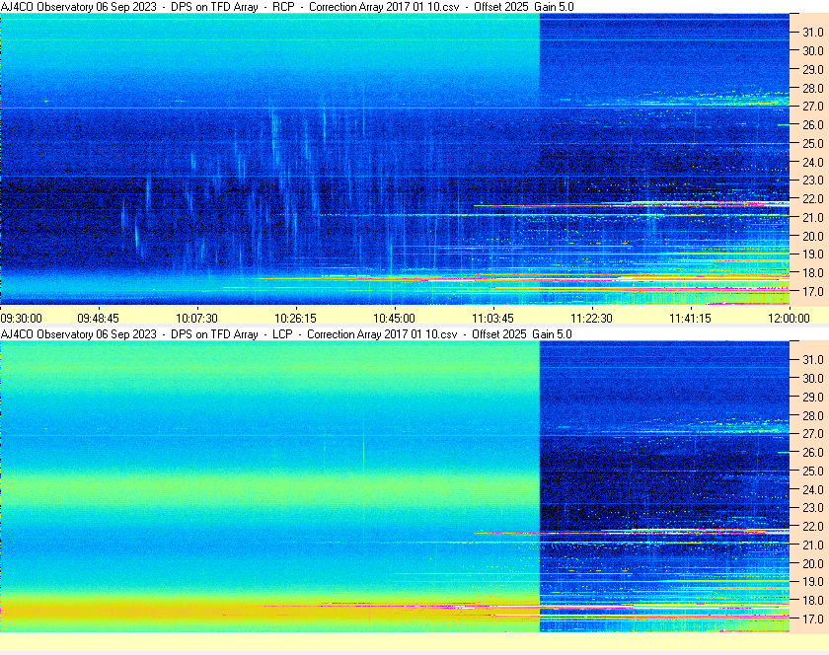Select 30.0 MHz label on LCP chart

(x=813, y=378)
